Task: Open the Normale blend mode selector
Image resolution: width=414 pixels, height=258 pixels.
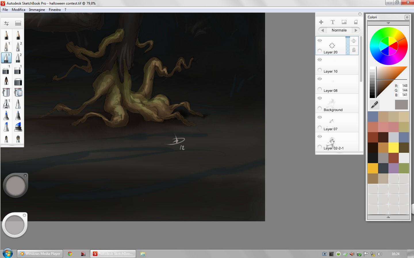Action: pyautogui.click(x=339, y=30)
